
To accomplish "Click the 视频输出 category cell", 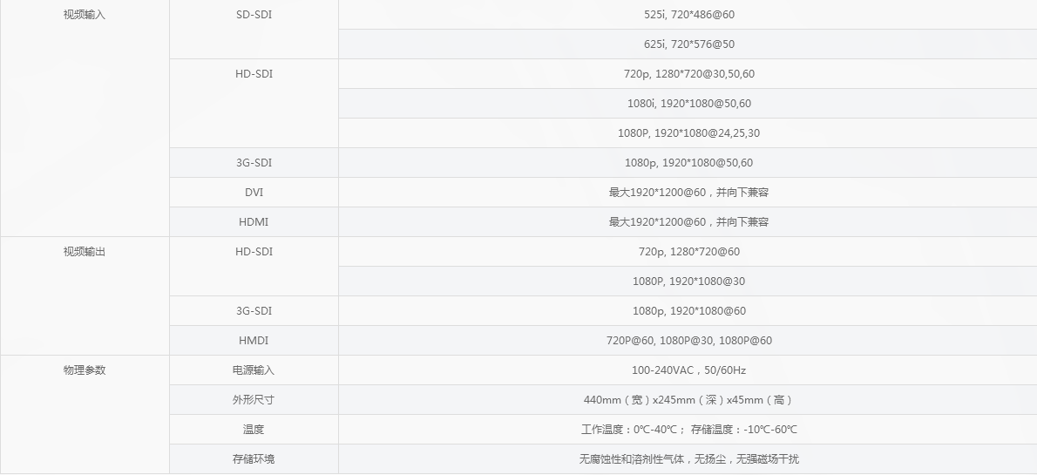I will [85, 252].
